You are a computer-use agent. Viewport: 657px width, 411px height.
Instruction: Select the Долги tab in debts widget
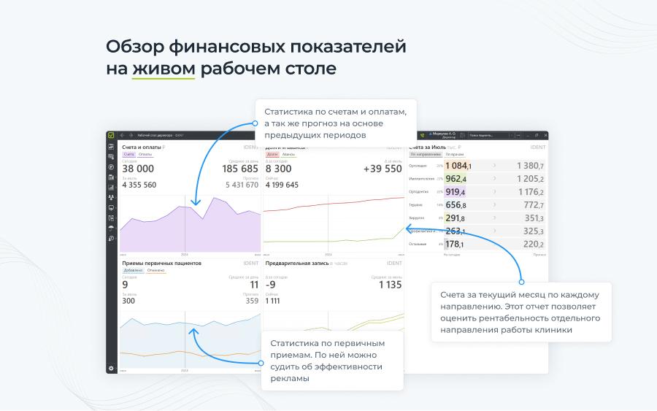[x=272, y=155]
